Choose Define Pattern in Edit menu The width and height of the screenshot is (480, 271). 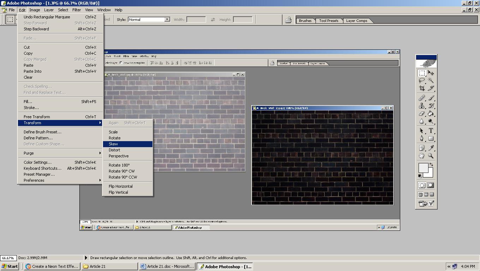coord(60,138)
